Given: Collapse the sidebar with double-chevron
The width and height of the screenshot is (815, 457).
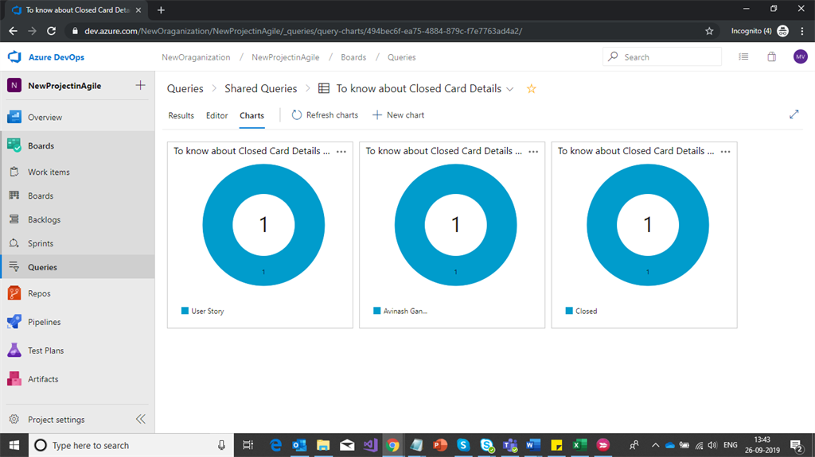Looking at the screenshot, I should pyautogui.click(x=140, y=419).
